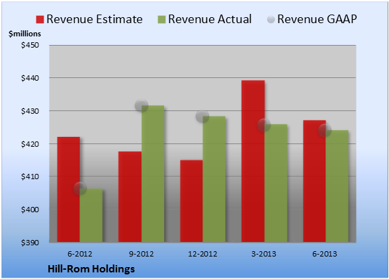Click the green Revenue Actual legend swatch

point(161,20)
